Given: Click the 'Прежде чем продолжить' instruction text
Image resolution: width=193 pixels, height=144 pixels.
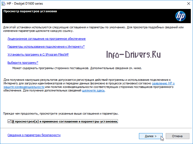Looking at the screenshot, I should tap(61, 114).
